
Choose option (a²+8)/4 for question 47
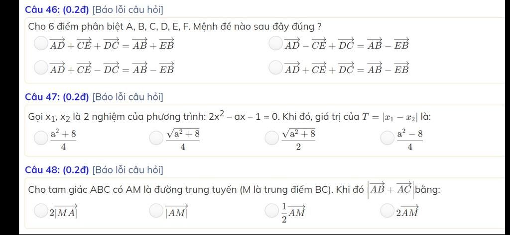click(41, 138)
